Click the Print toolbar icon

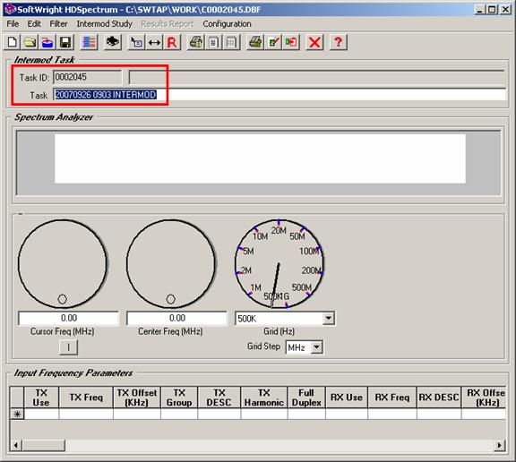point(255,42)
